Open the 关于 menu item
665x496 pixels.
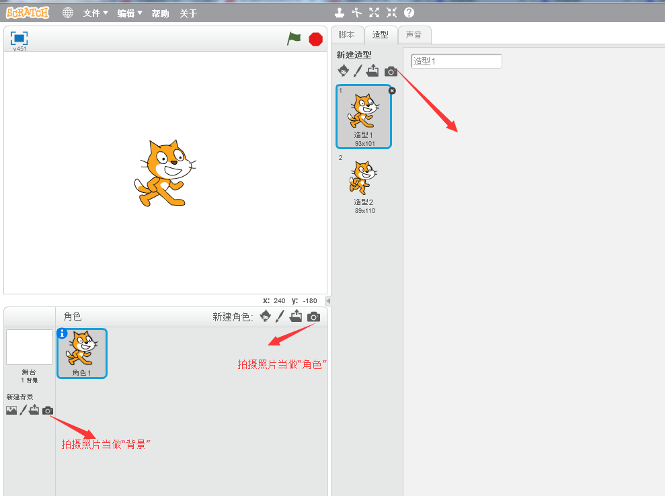188,13
